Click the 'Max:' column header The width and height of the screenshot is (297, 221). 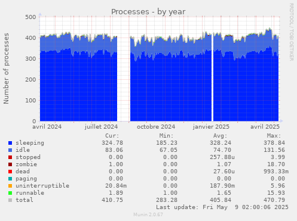[x=274, y=136]
